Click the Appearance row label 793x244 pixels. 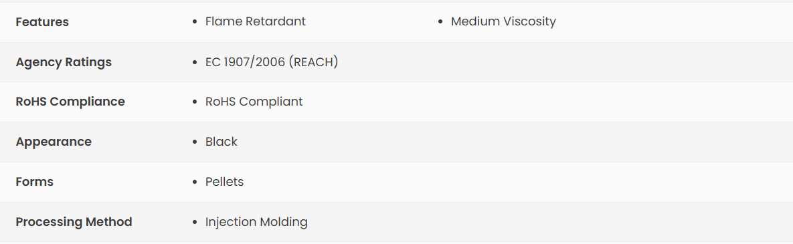point(54,142)
